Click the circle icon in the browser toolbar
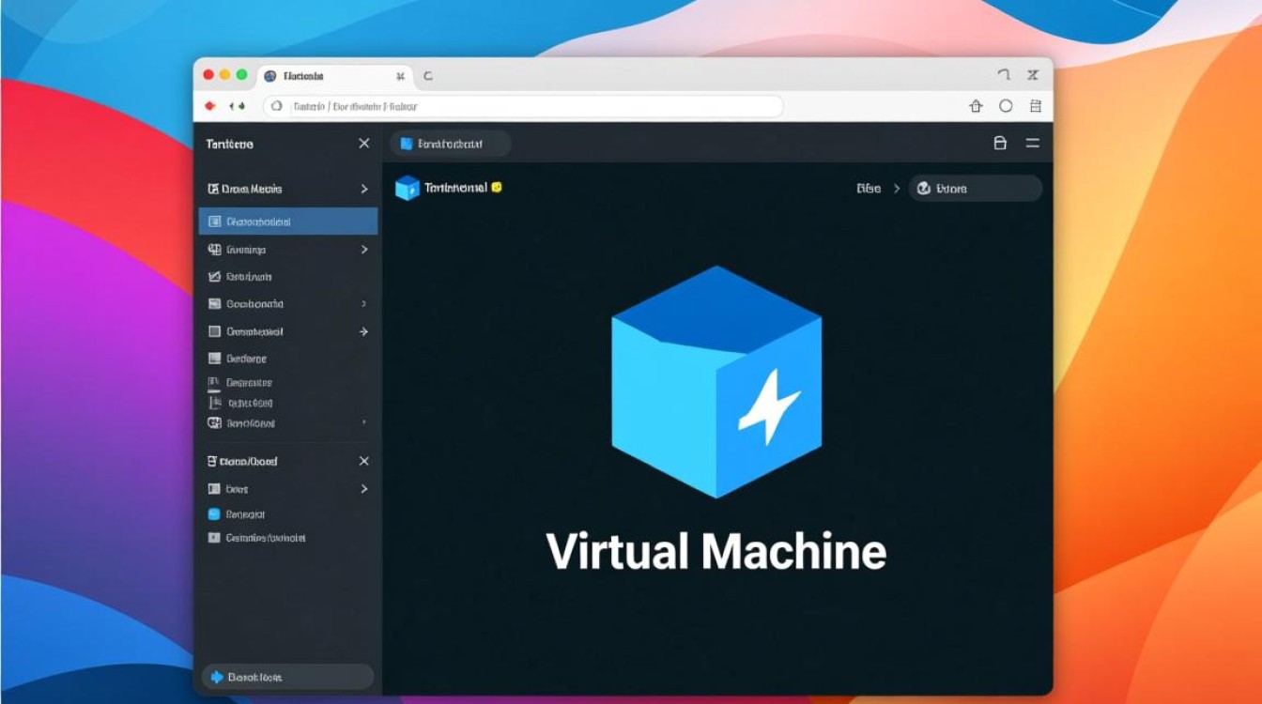This screenshot has width=1262, height=704. coord(1006,106)
